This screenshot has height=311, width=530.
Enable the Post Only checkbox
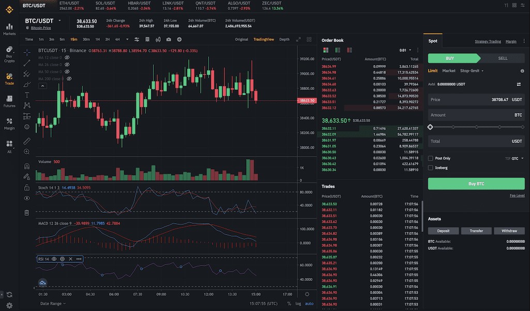pyautogui.click(x=430, y=158)
